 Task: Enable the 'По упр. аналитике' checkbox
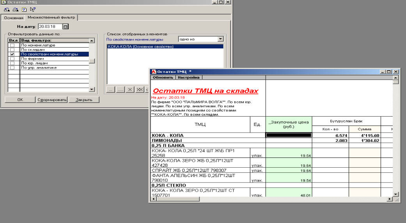[x=12, y=67]
